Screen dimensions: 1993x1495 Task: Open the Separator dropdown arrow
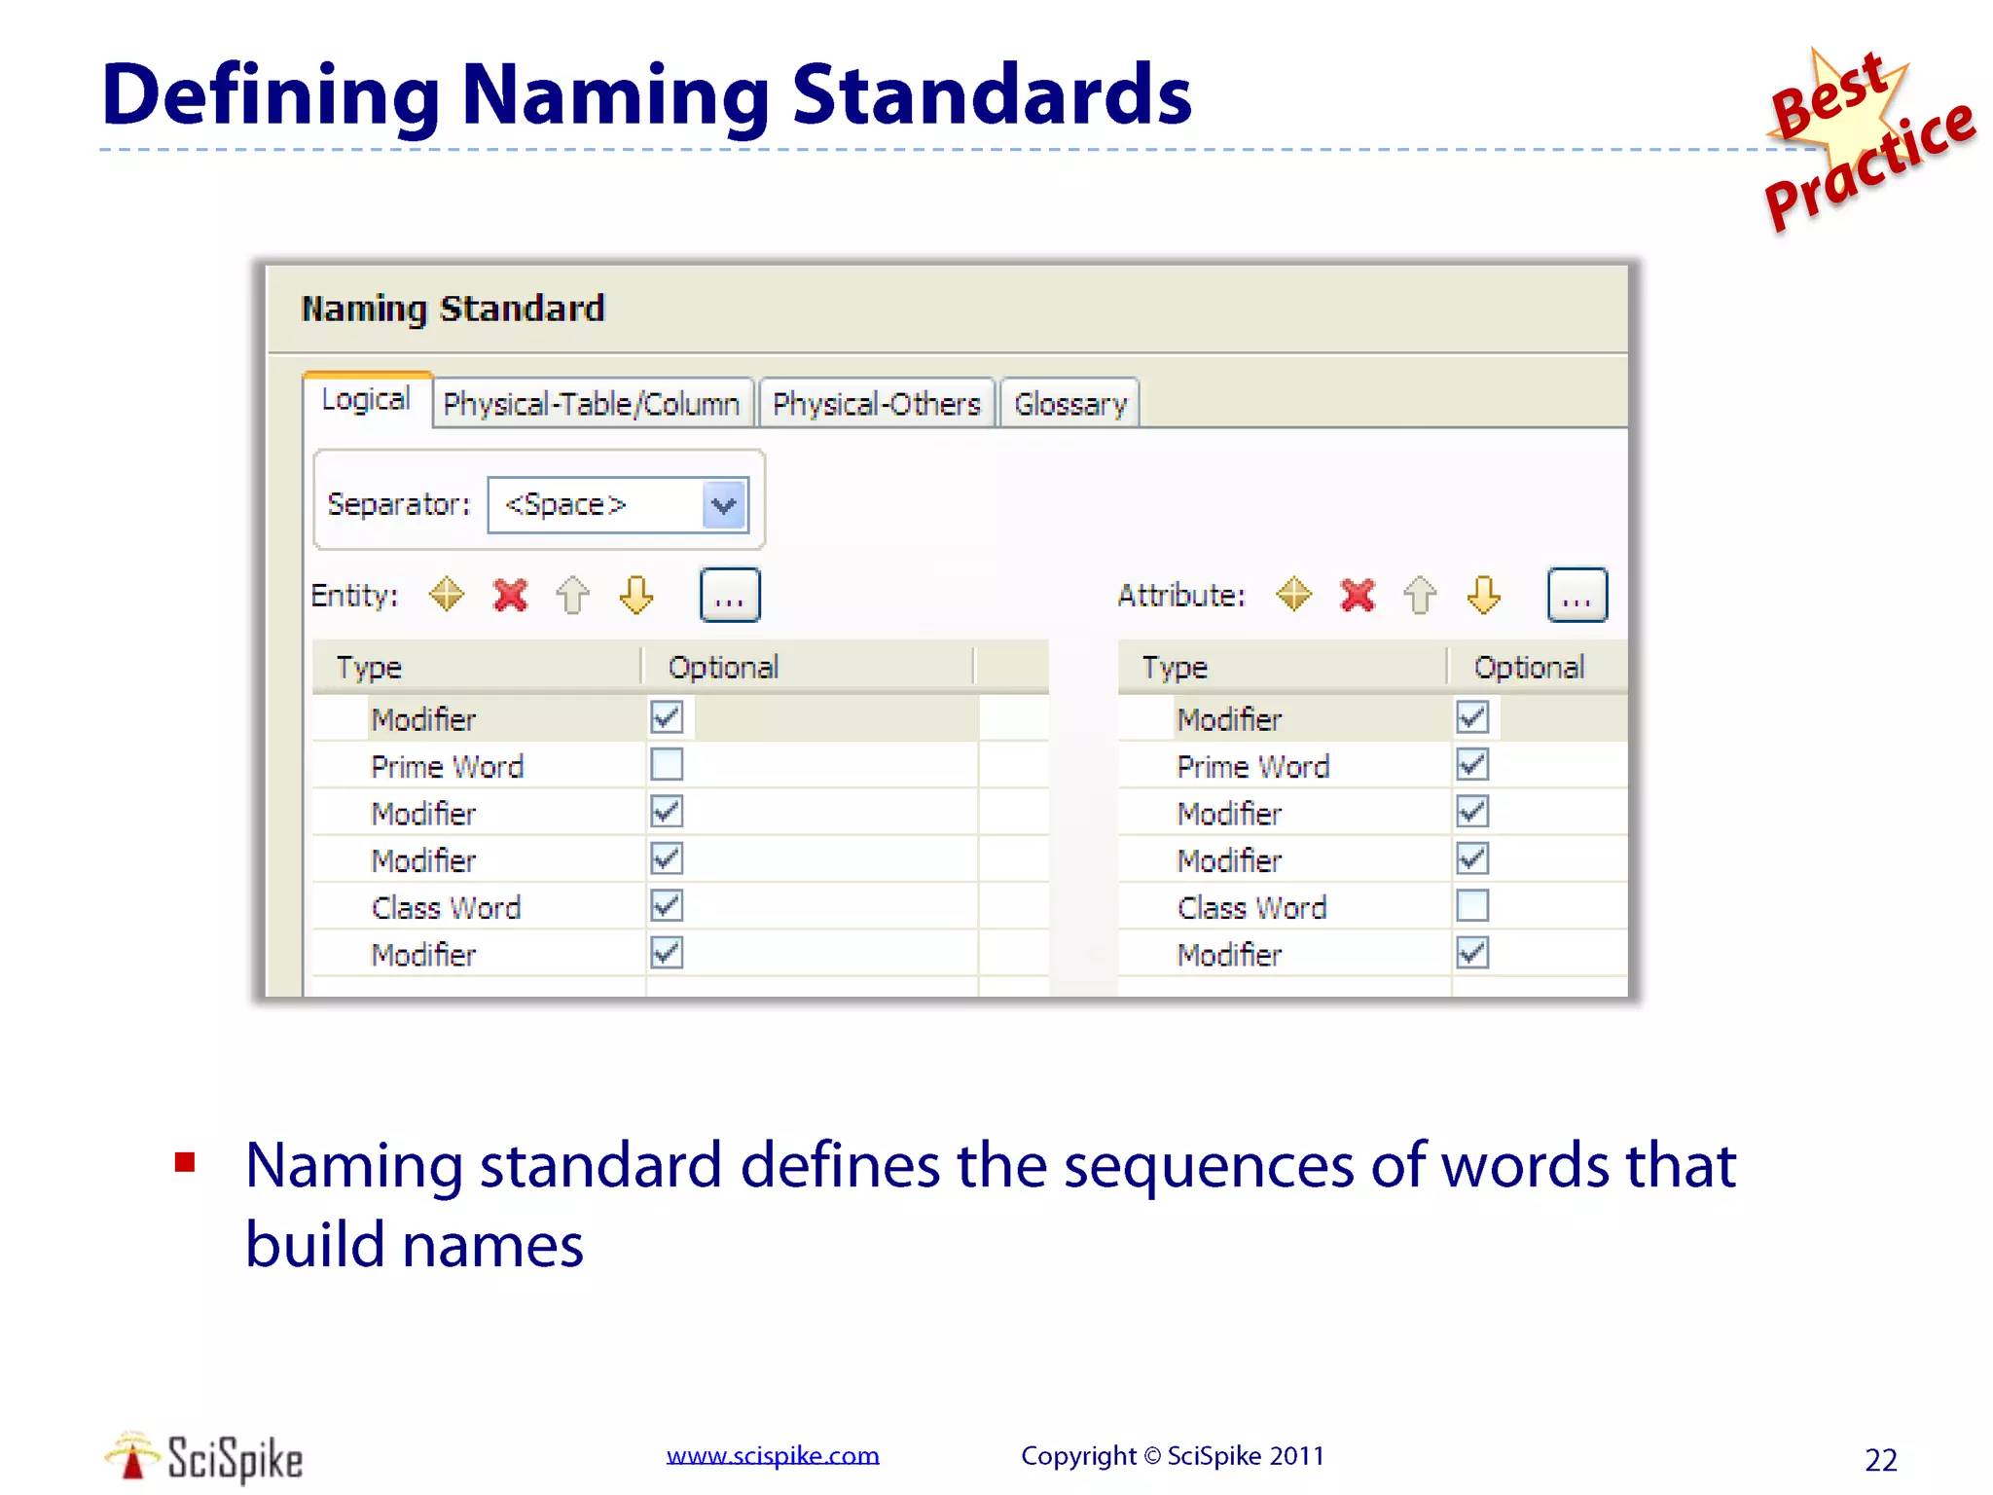pos(724,505)
